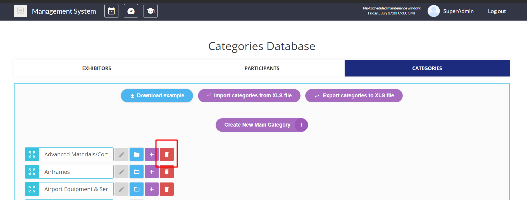Click the SuperAdmin avatar icon

pos(433,11)
